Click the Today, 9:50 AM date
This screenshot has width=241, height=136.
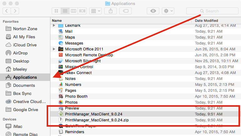pyautogui.click(x=208, y=120)
